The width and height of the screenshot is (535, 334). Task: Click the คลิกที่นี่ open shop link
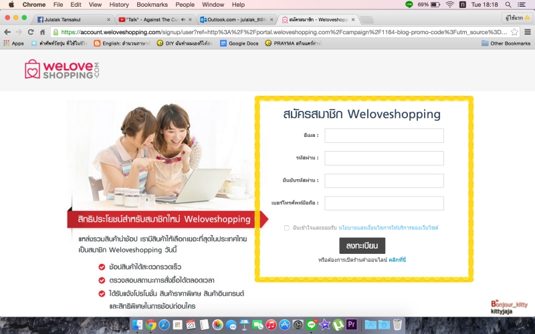397,260
